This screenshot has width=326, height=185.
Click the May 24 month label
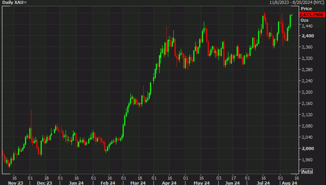[202, 183]
